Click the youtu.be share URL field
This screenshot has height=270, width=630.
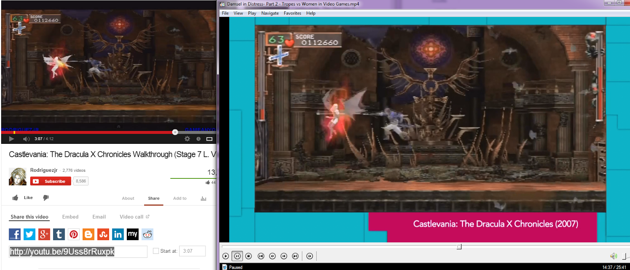(x=78, y=252)
